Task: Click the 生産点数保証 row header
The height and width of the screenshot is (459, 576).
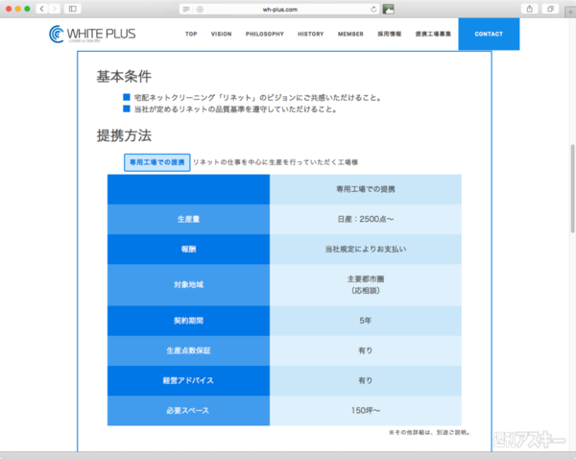Action: [188, 350]
